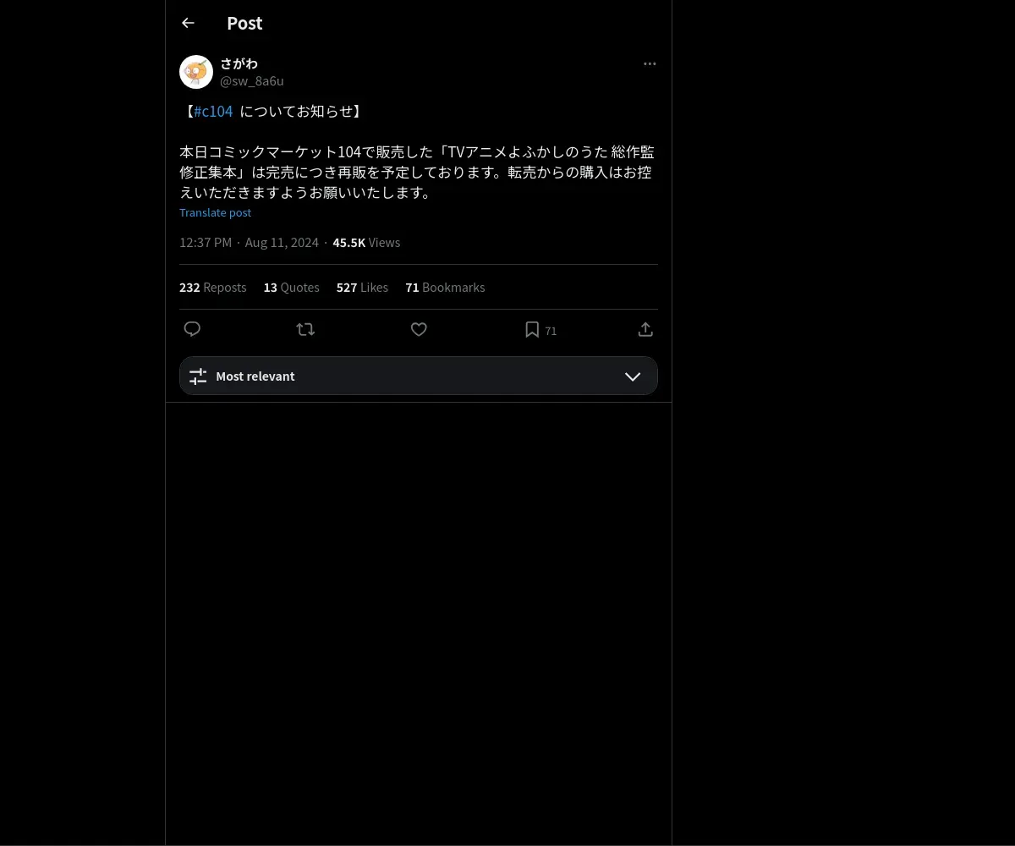View the 13 Quotes list
The height and width of the screenshot is (846, 1015).
[292, 287]
